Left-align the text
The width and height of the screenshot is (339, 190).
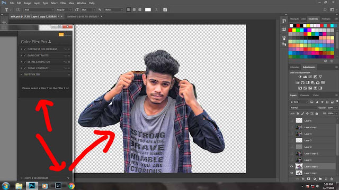[x=129, y=9]
